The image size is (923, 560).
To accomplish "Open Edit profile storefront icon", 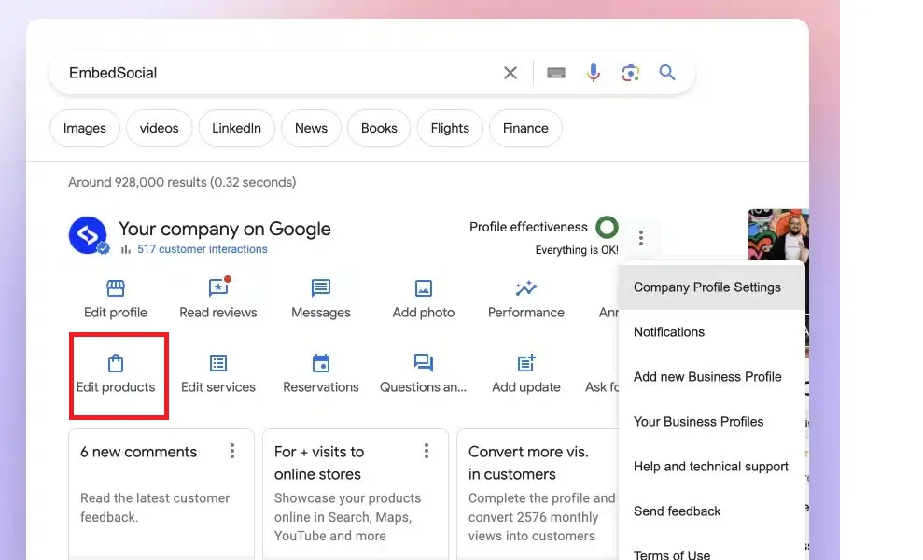I will (116, 288).
